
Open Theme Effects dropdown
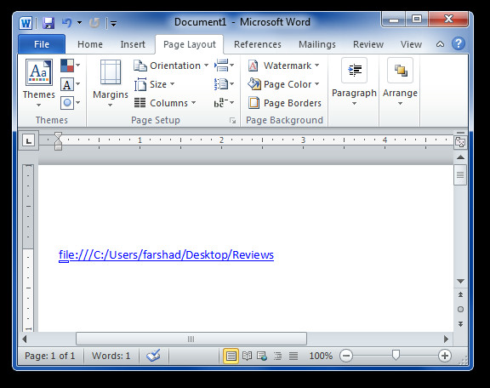(71, 103)
